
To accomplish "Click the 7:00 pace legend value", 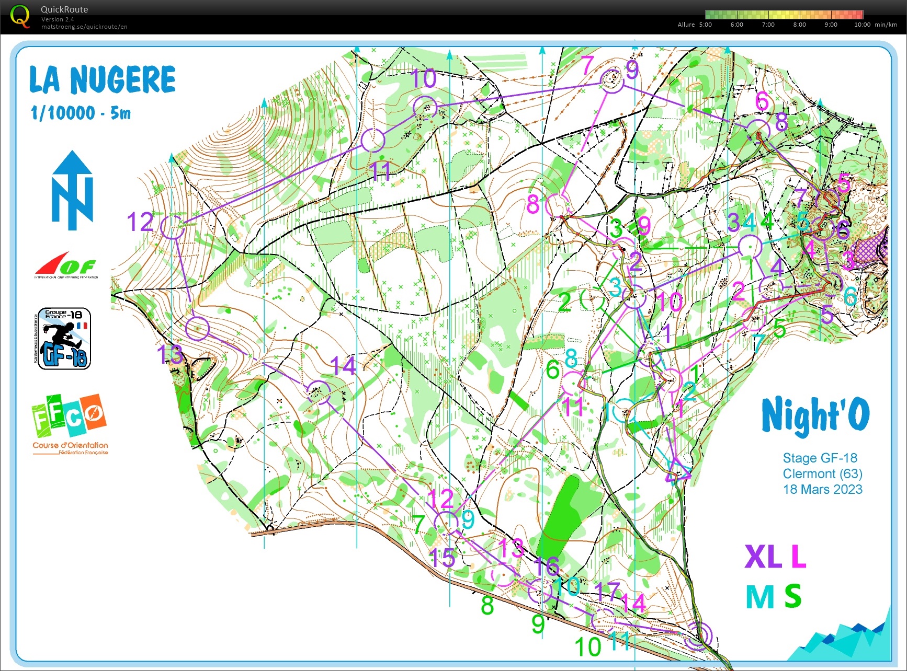I will 768,25.
